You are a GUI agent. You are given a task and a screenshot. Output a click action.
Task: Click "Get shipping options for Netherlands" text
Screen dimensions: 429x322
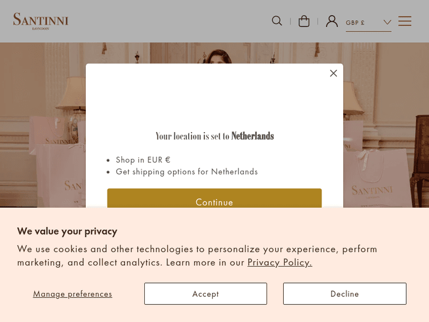pyautogui.click(x=186, y=172)
